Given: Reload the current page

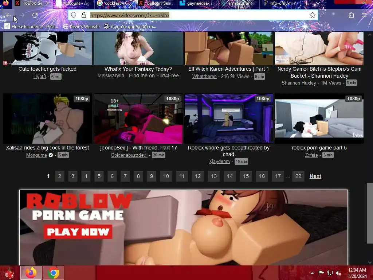Looking at the screenshot, I should (35, 15).
